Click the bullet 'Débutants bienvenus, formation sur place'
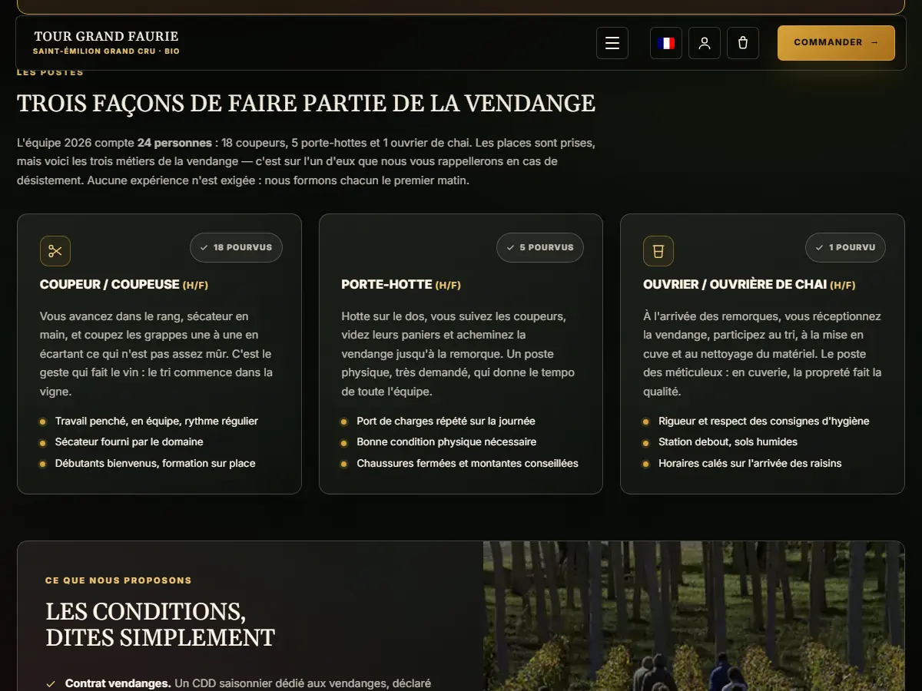The width and height of the screenshot is (922, 691). [155, 464]
